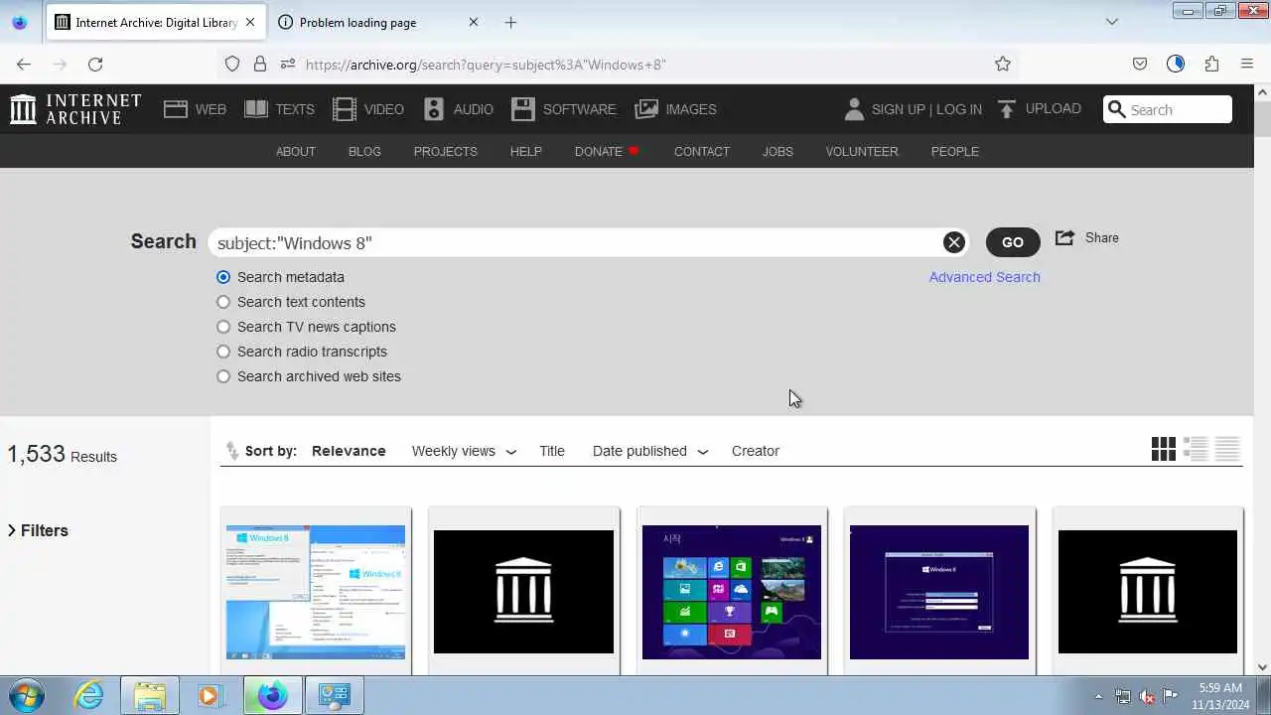Screen dimensions: 1271x715
Task: Open Firefox extensions puzzle icon
Action: [x=1211, y=64]
